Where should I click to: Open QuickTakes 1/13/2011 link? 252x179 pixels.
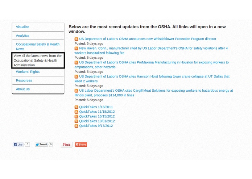pyautogui.click(x=96, y=107)
